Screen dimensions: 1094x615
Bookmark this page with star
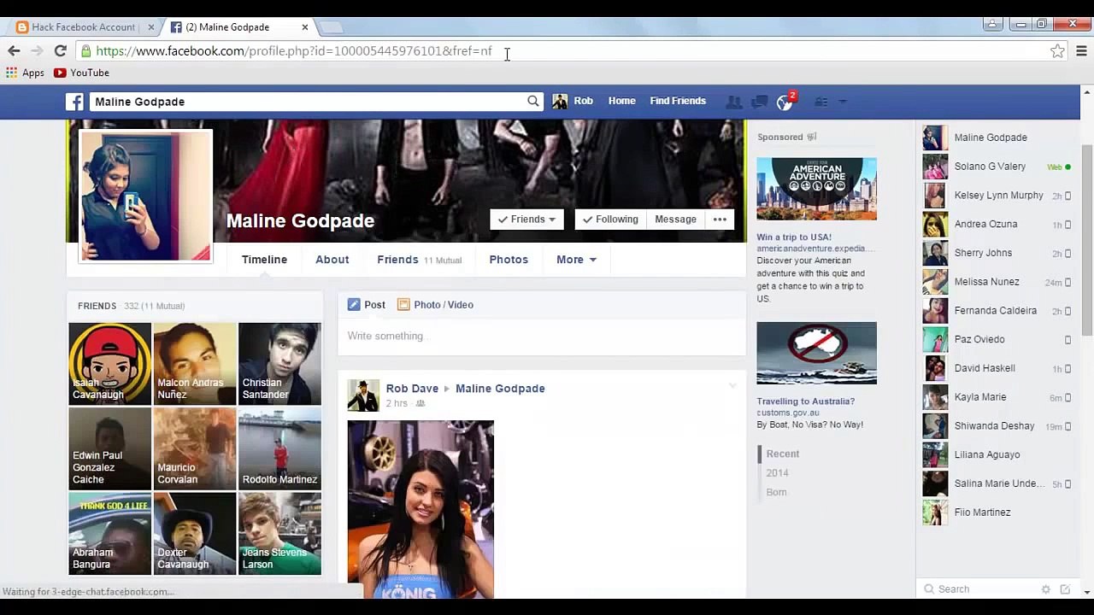(x=1057, y=51)
